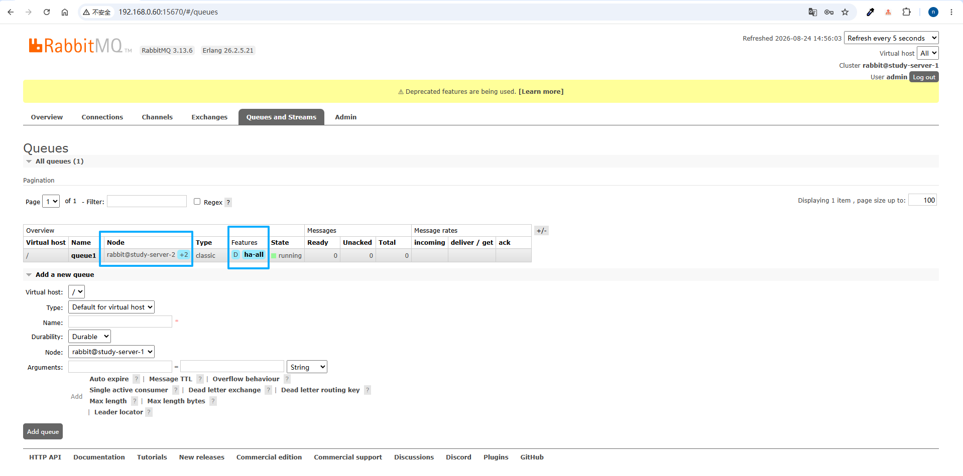Click the +/- column selector
The image size is (963, 476).
coord(541,231)
